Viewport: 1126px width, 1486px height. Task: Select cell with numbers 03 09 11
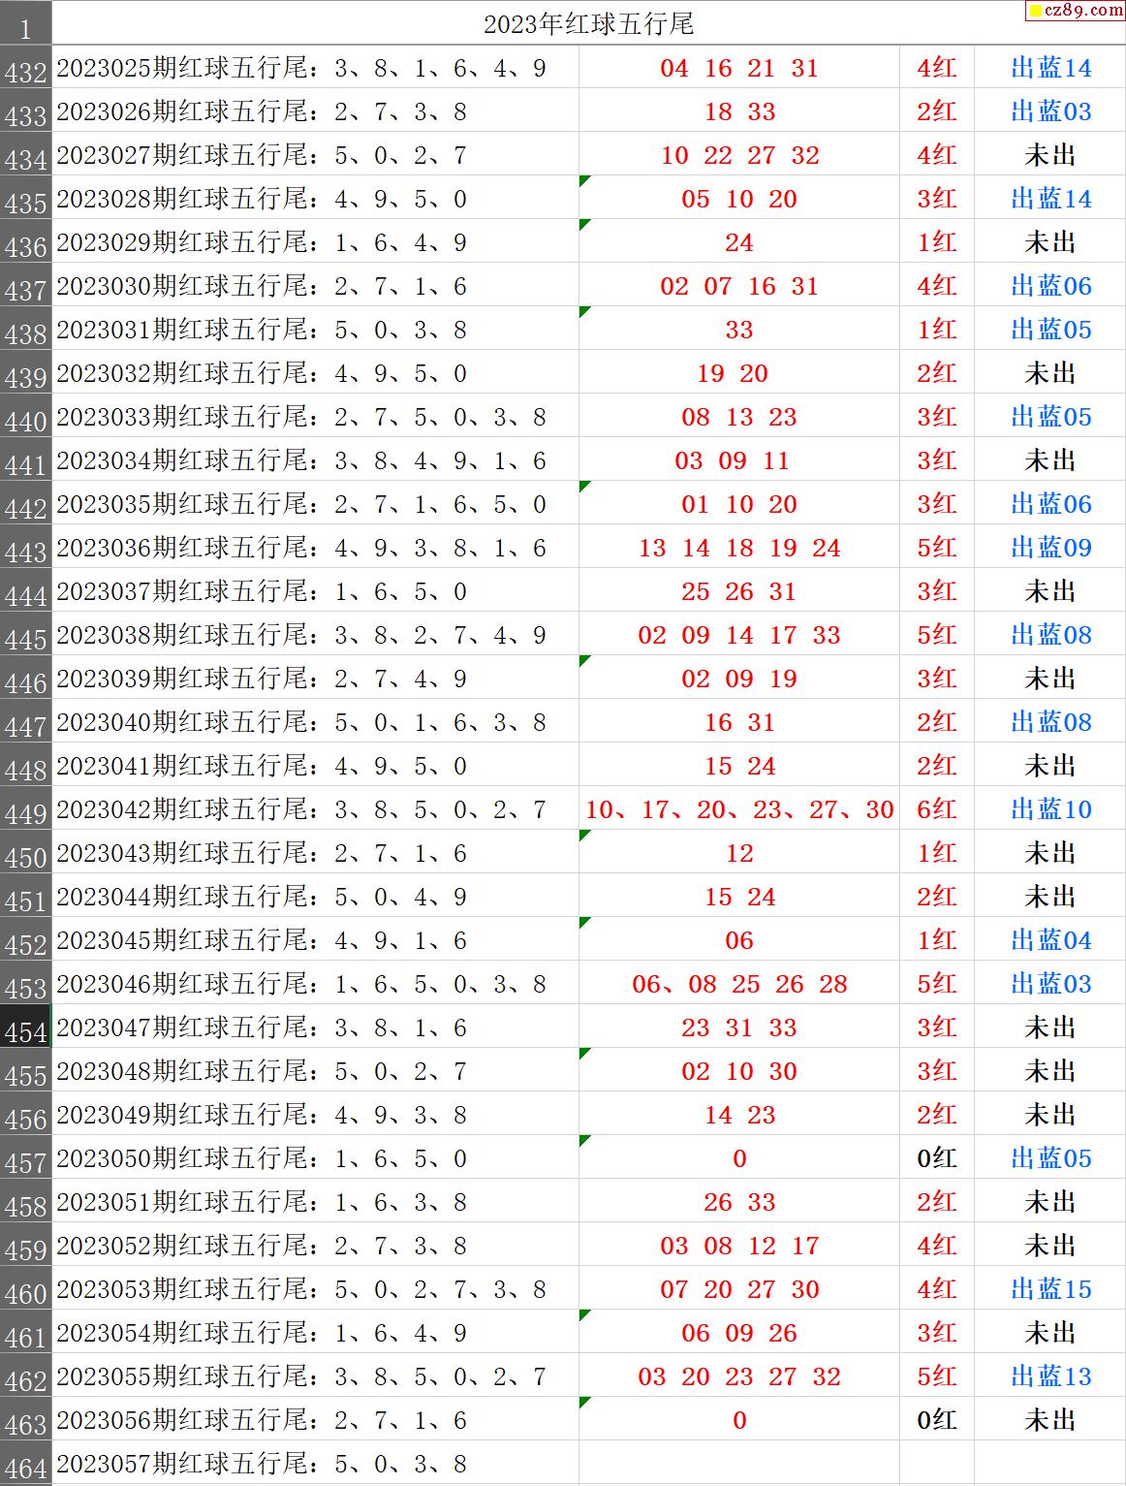click(739, 460)
